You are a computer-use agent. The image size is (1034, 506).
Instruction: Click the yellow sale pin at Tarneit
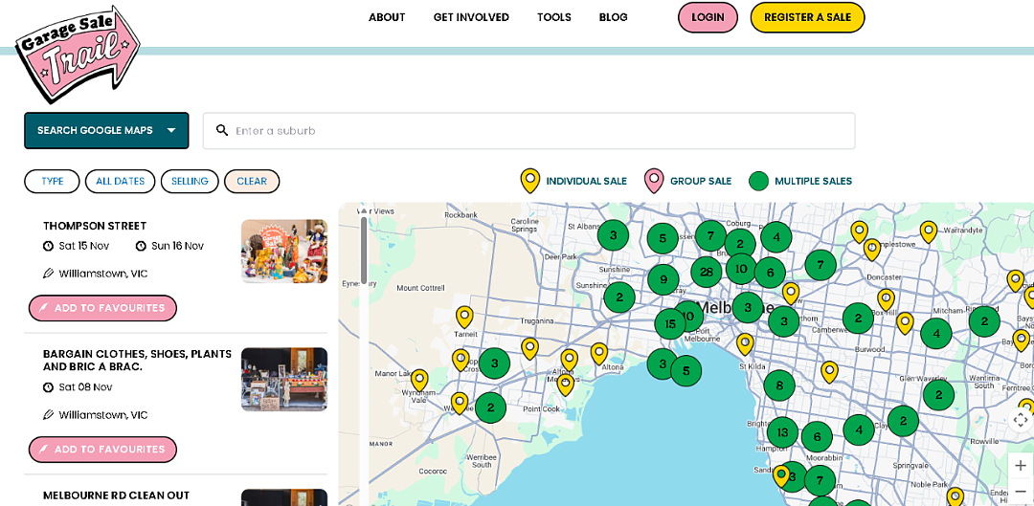coord(464,318)
